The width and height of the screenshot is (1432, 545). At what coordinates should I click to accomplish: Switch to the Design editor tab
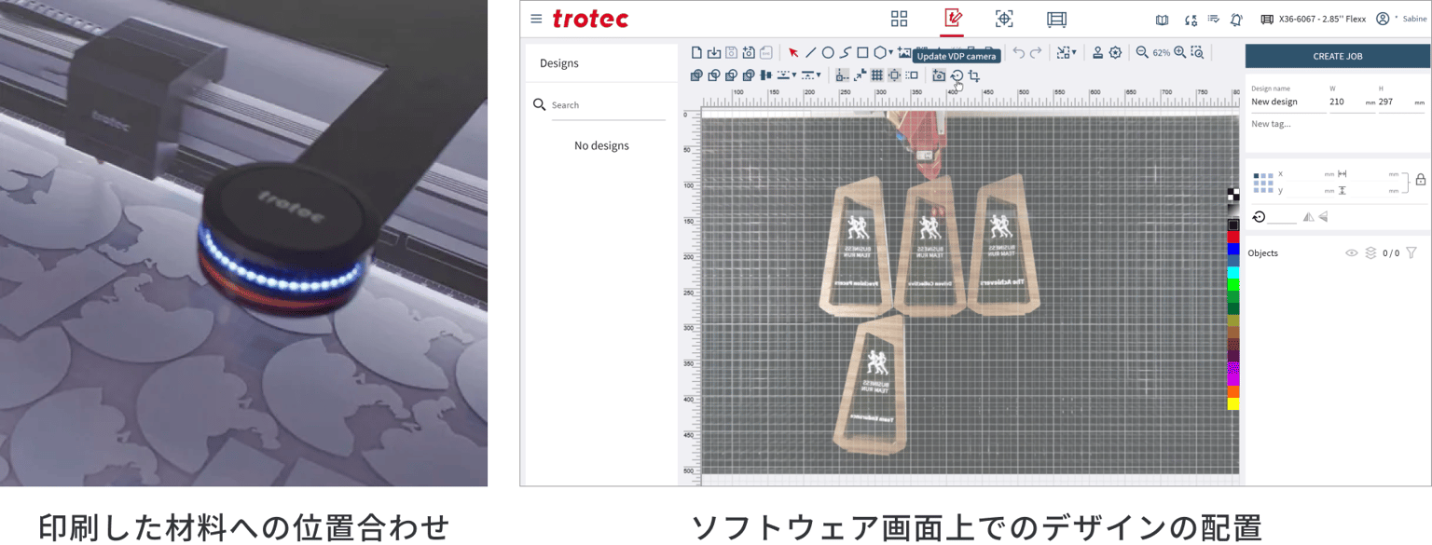(953, 19)
